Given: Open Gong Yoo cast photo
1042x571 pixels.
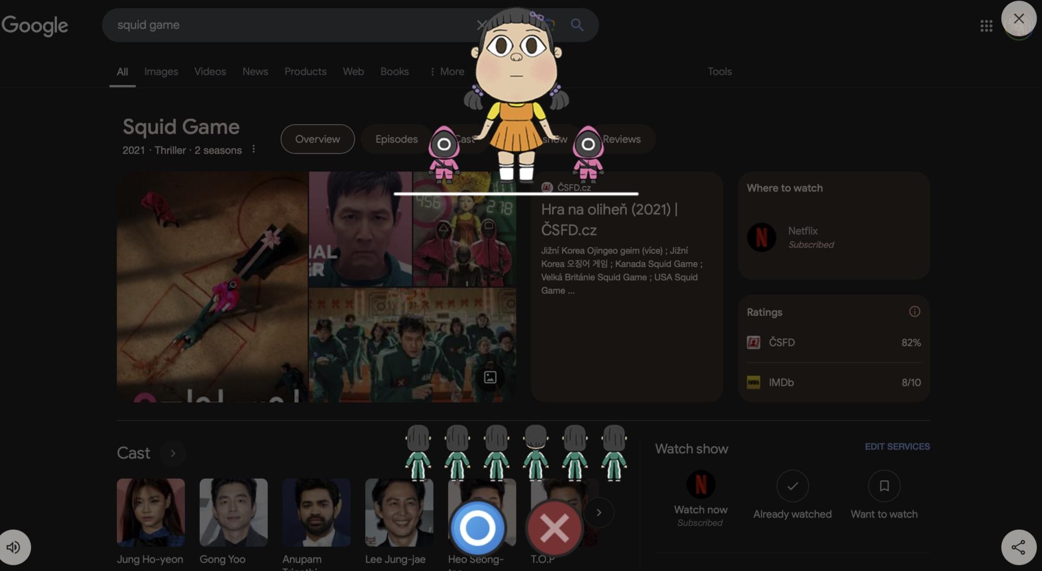Looking at the screenshot, I should tap(233, 512).
